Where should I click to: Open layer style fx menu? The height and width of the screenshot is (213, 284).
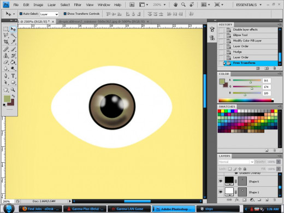pos(236,200)
